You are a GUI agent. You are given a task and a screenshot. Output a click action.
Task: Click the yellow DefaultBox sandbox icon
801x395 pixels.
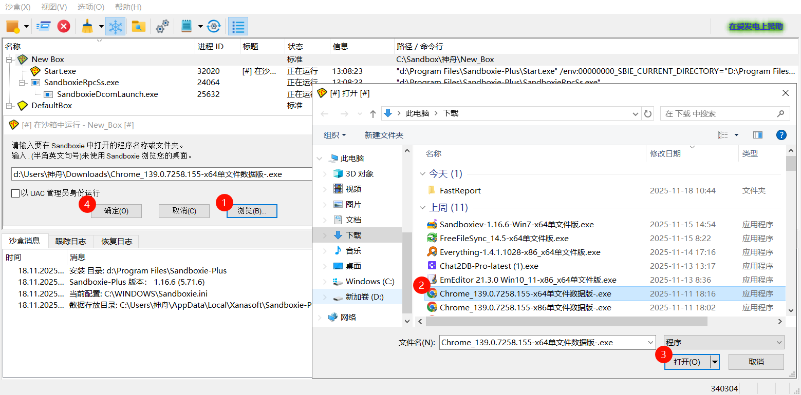click(x=23, y=106)
